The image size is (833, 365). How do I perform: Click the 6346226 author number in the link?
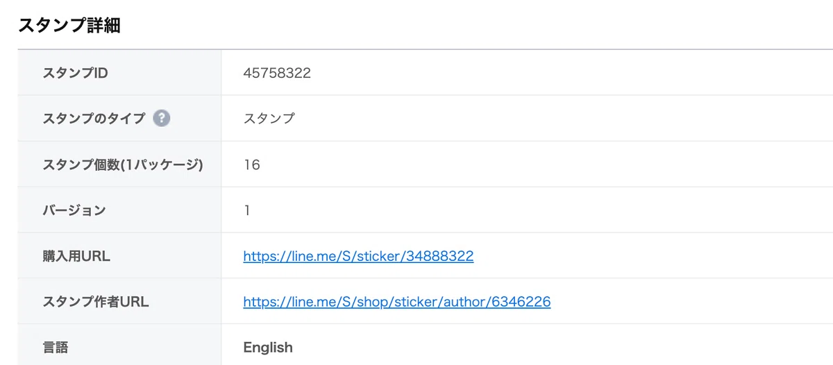(x=521, y=302)
